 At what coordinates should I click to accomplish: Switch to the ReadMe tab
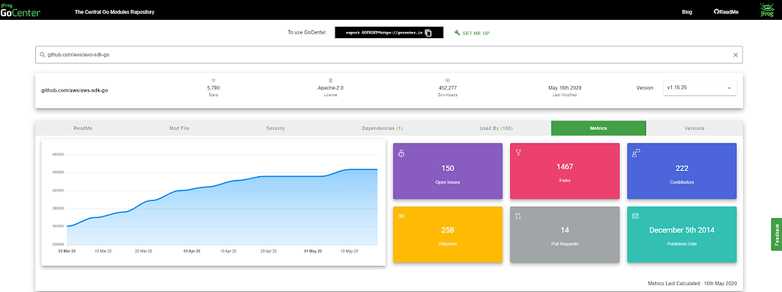(x=82, y=128)
